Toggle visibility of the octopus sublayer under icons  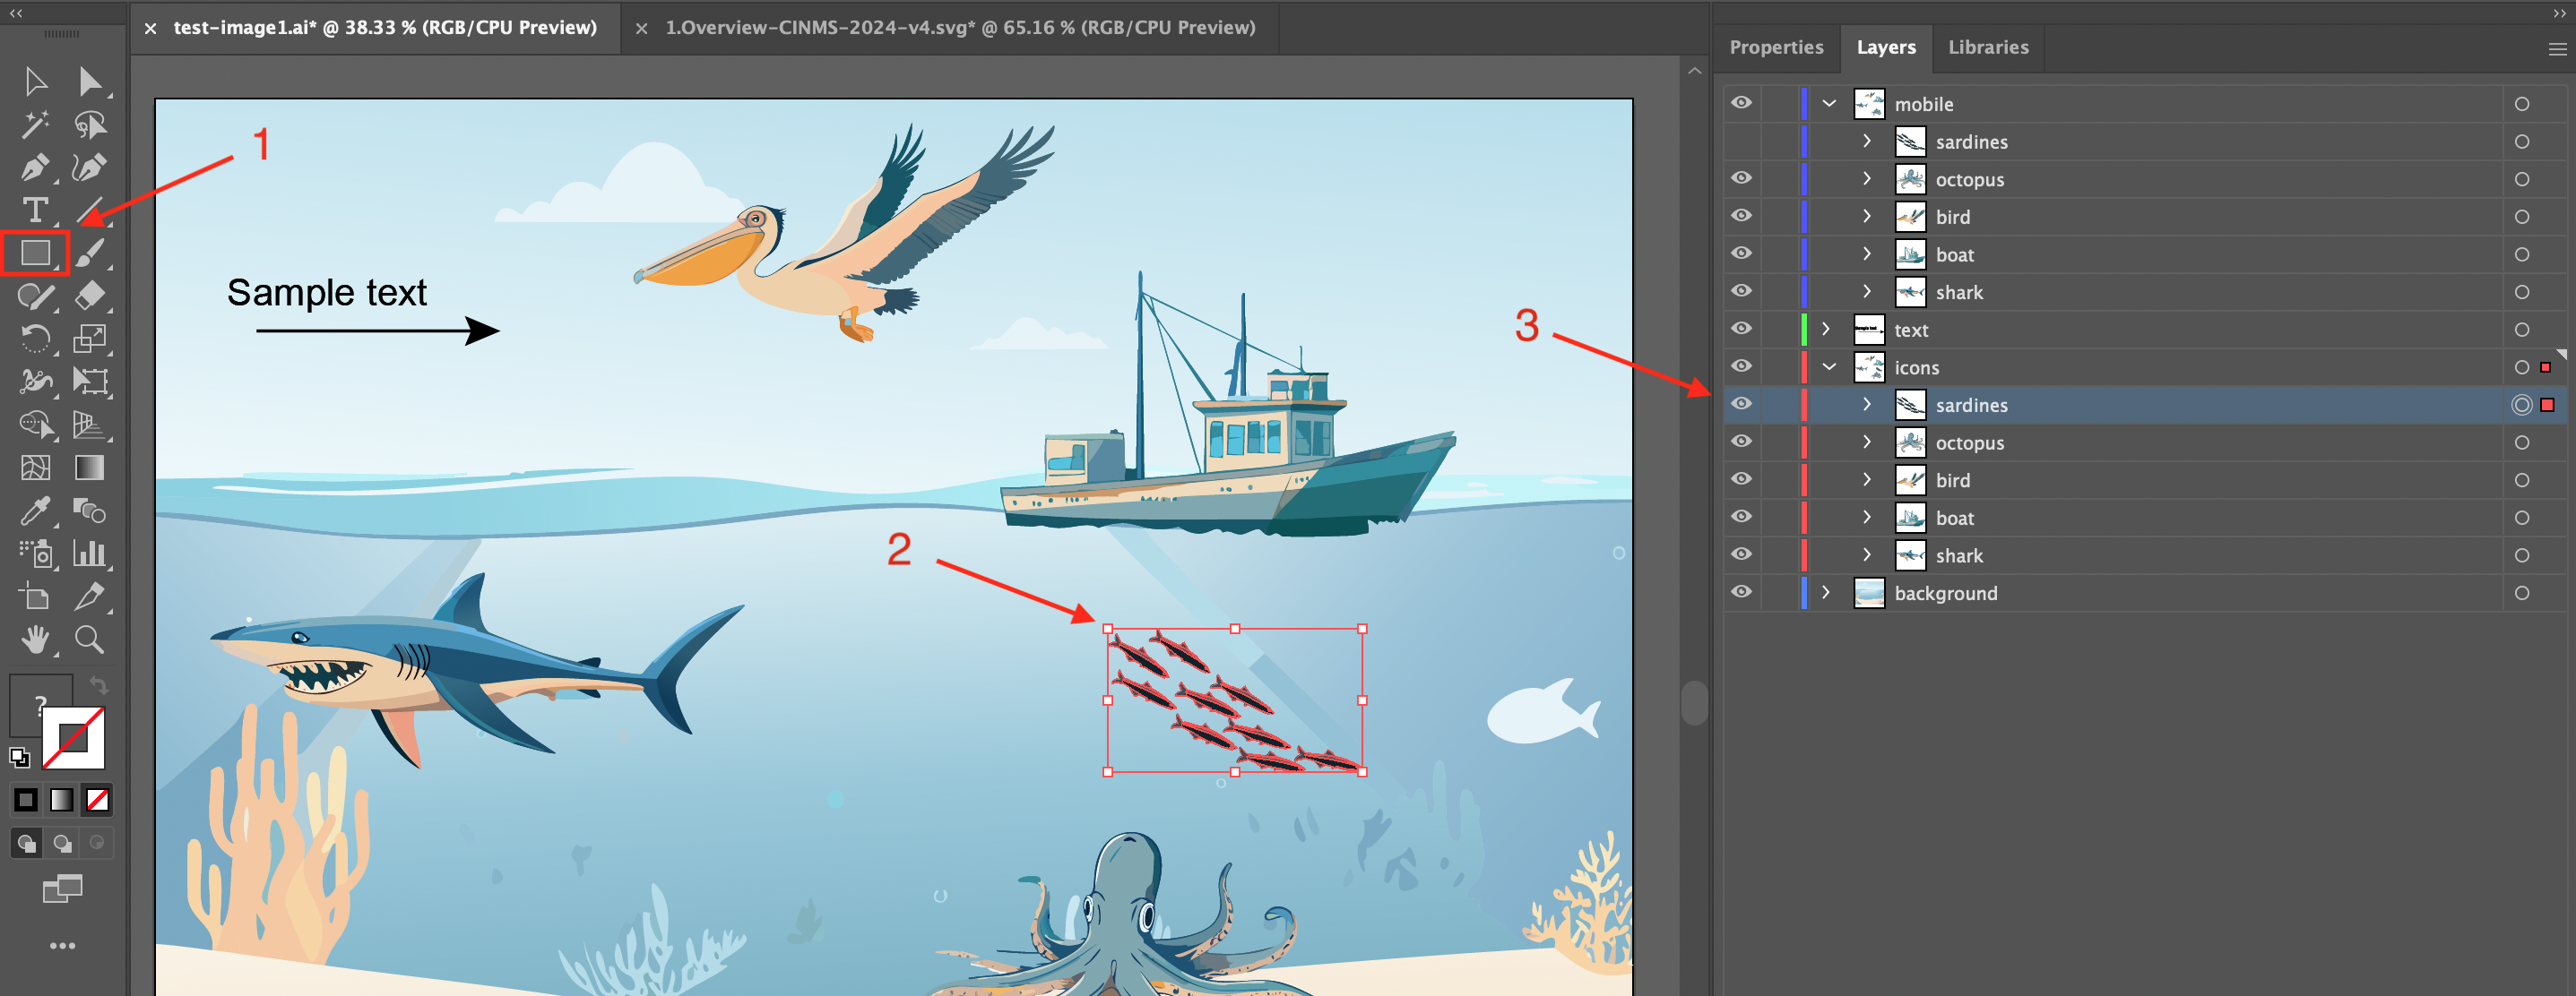1741,441
